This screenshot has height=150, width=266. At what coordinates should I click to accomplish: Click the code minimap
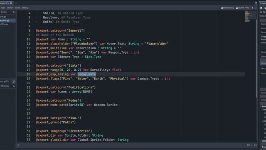pyautogui.click(x=250, y=16)
